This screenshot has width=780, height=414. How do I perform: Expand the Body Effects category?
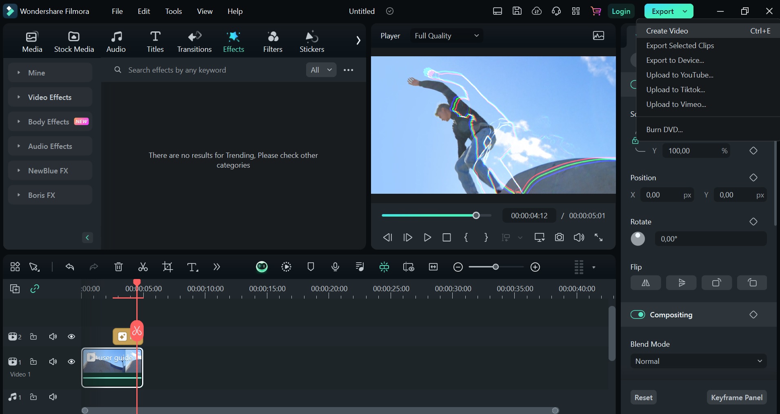pos(50,122)
